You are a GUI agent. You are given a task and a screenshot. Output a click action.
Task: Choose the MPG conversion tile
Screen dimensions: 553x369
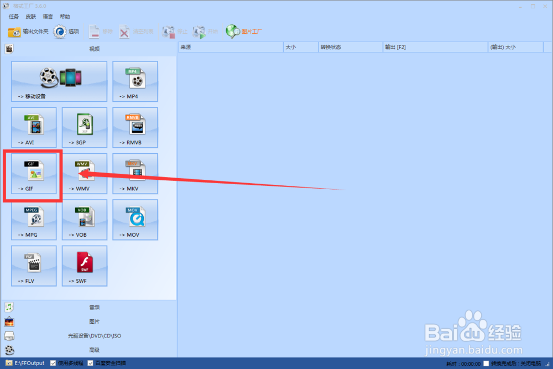(x=34, y=220)
